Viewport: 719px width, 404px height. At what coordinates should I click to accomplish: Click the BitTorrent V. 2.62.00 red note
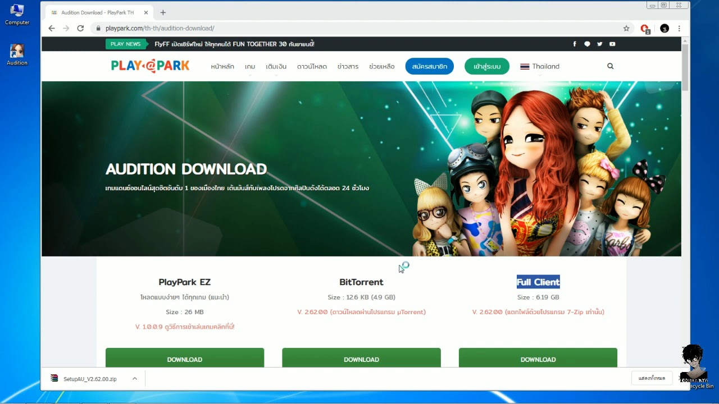point(361,312)
